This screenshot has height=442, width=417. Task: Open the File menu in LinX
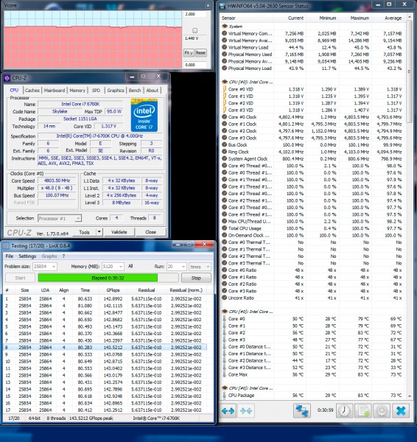(x=10, y=256)
